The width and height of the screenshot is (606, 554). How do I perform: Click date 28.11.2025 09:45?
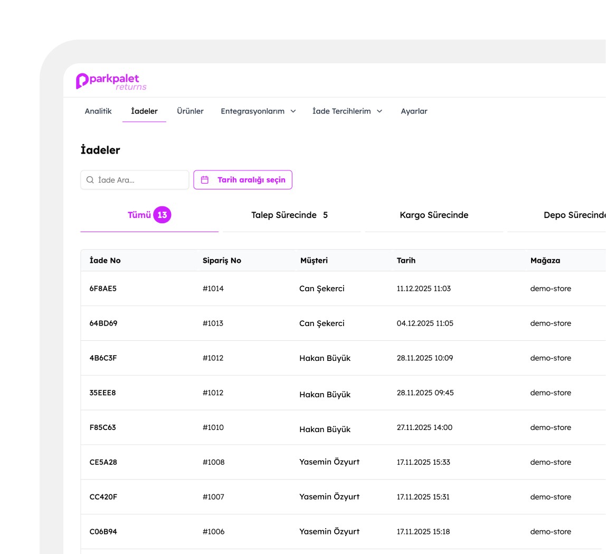(x=425, y=393)
